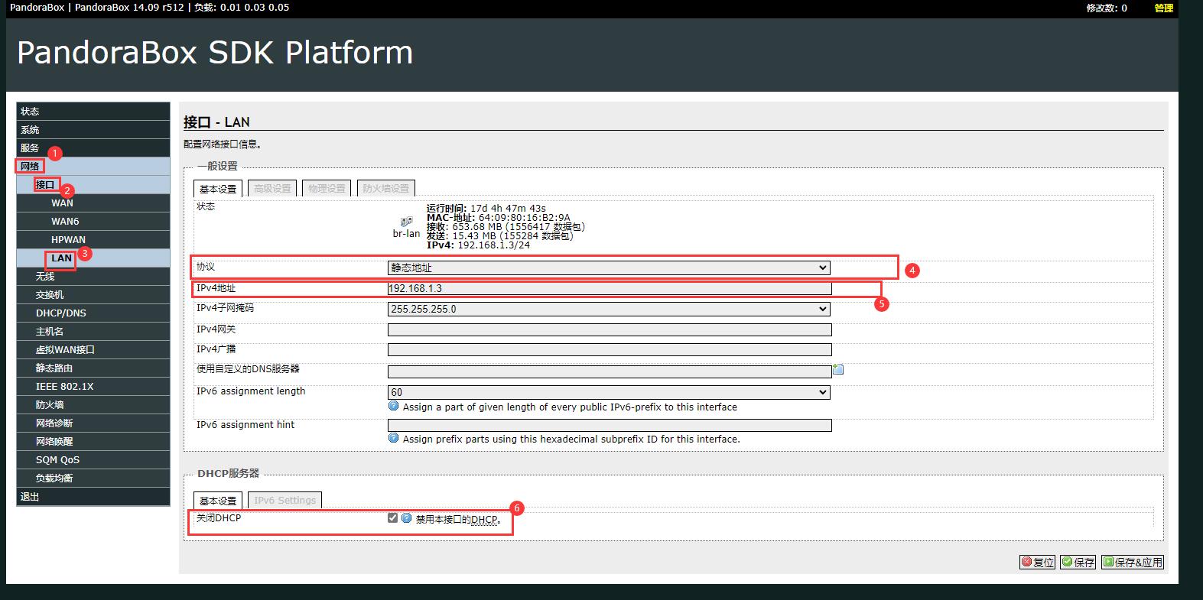
Task: Open the Firewall page in sidebar
Action: click(x=93, y=405)
